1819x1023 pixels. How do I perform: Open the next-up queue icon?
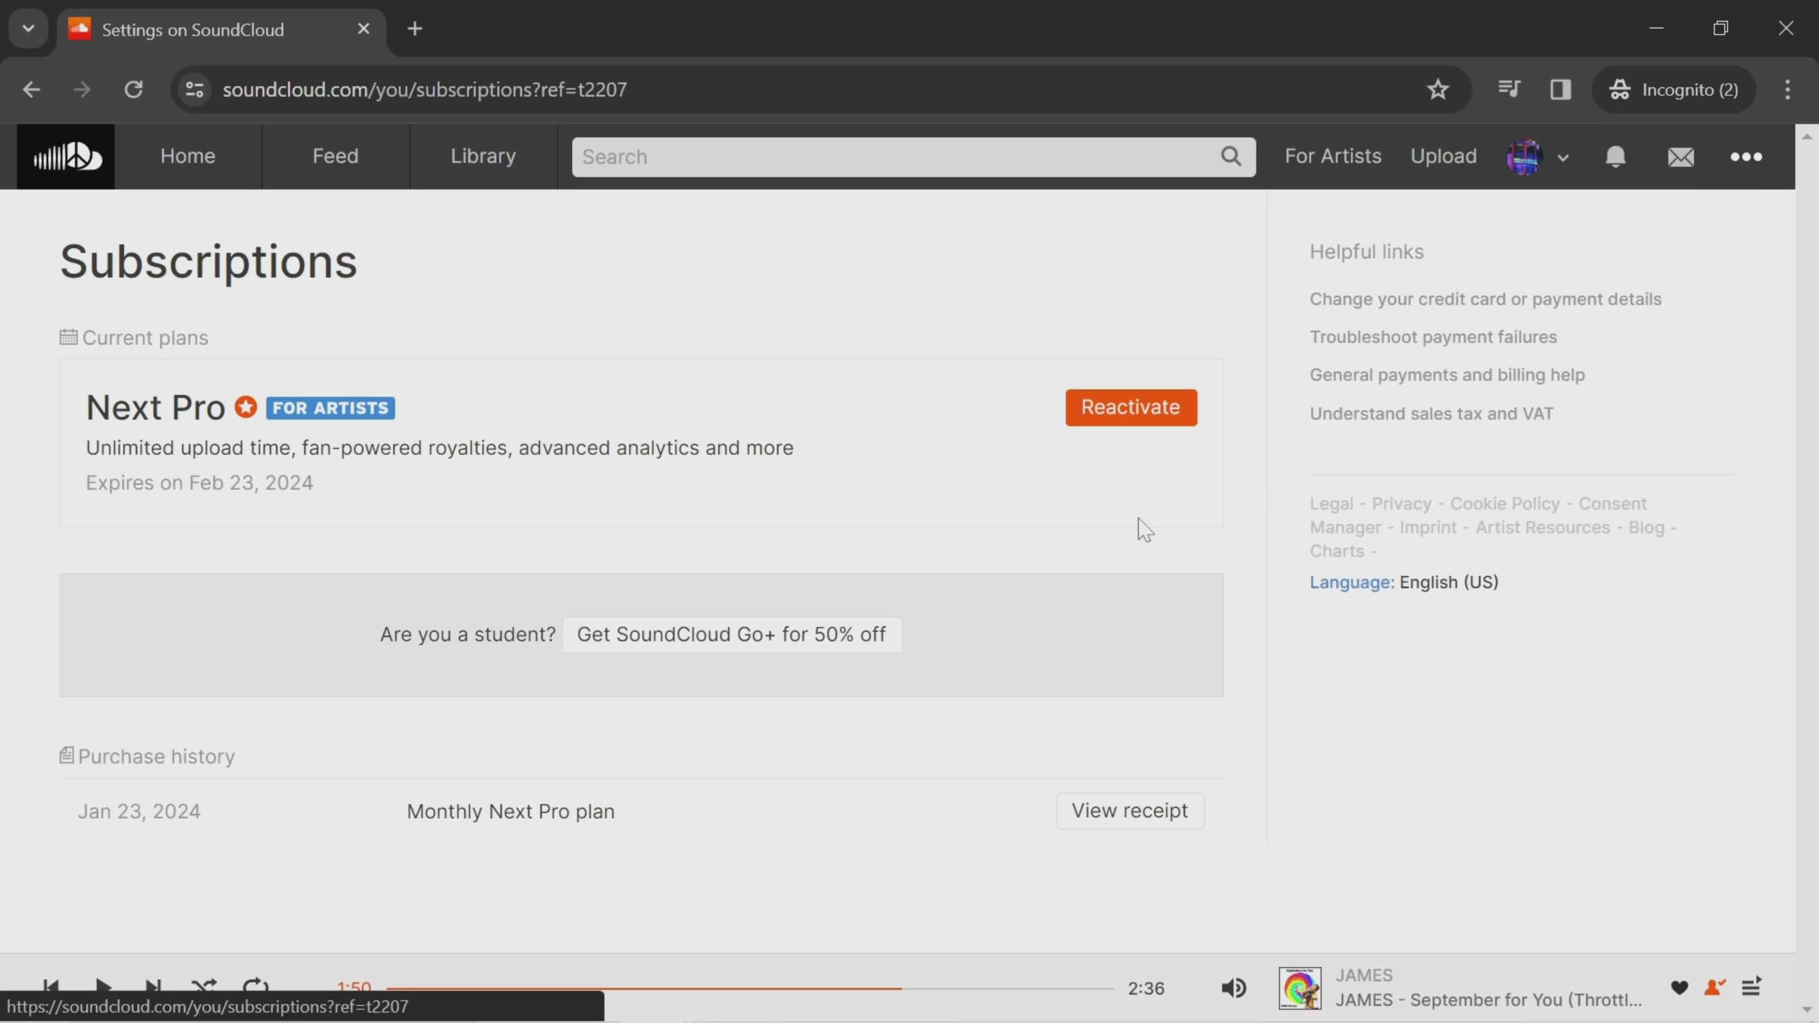1751,987
